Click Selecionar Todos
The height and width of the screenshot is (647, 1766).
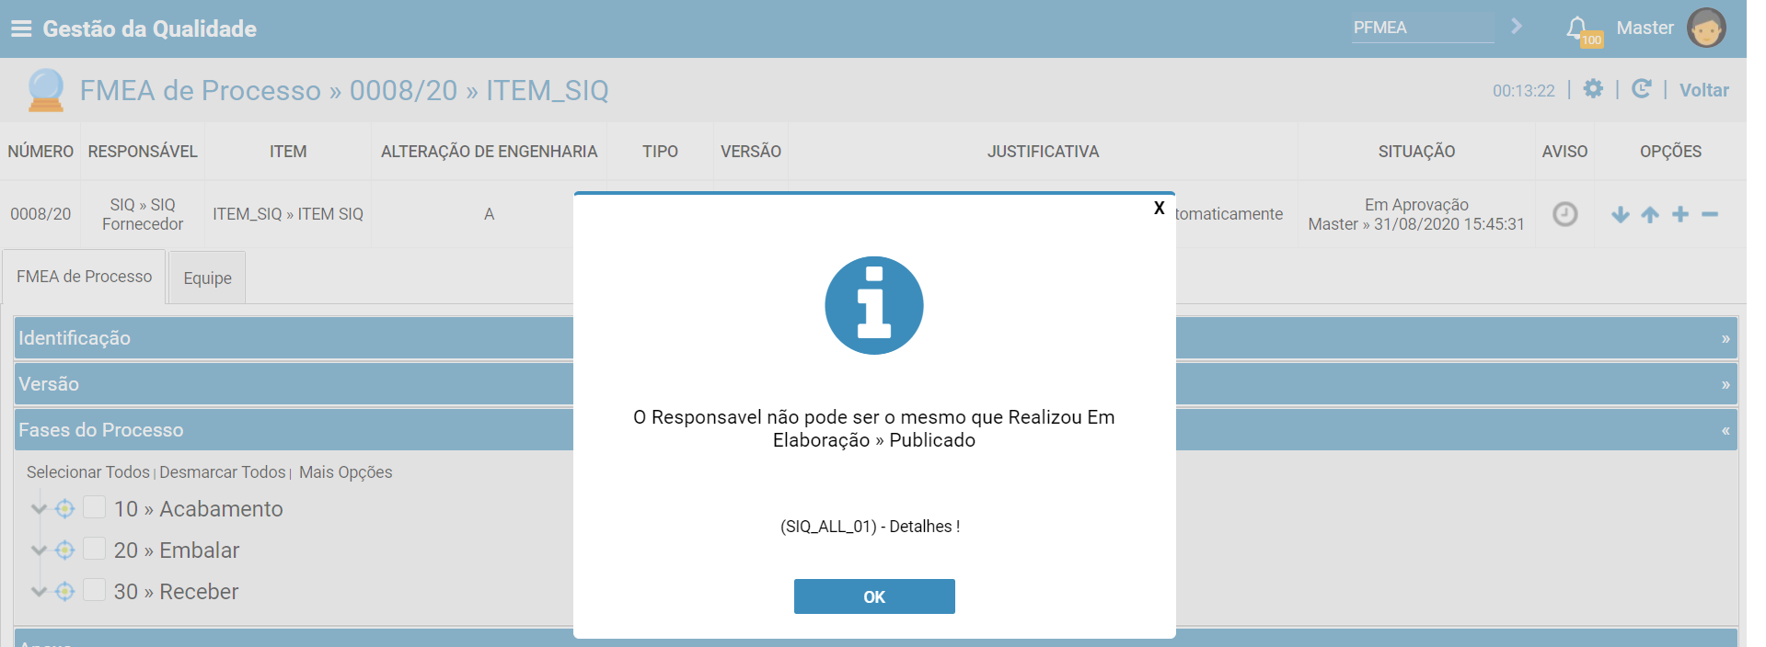coord(88,472)
